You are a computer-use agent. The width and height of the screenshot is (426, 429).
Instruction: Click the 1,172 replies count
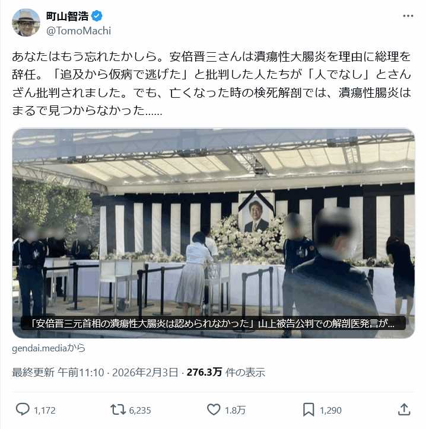(x=44, y=411)
